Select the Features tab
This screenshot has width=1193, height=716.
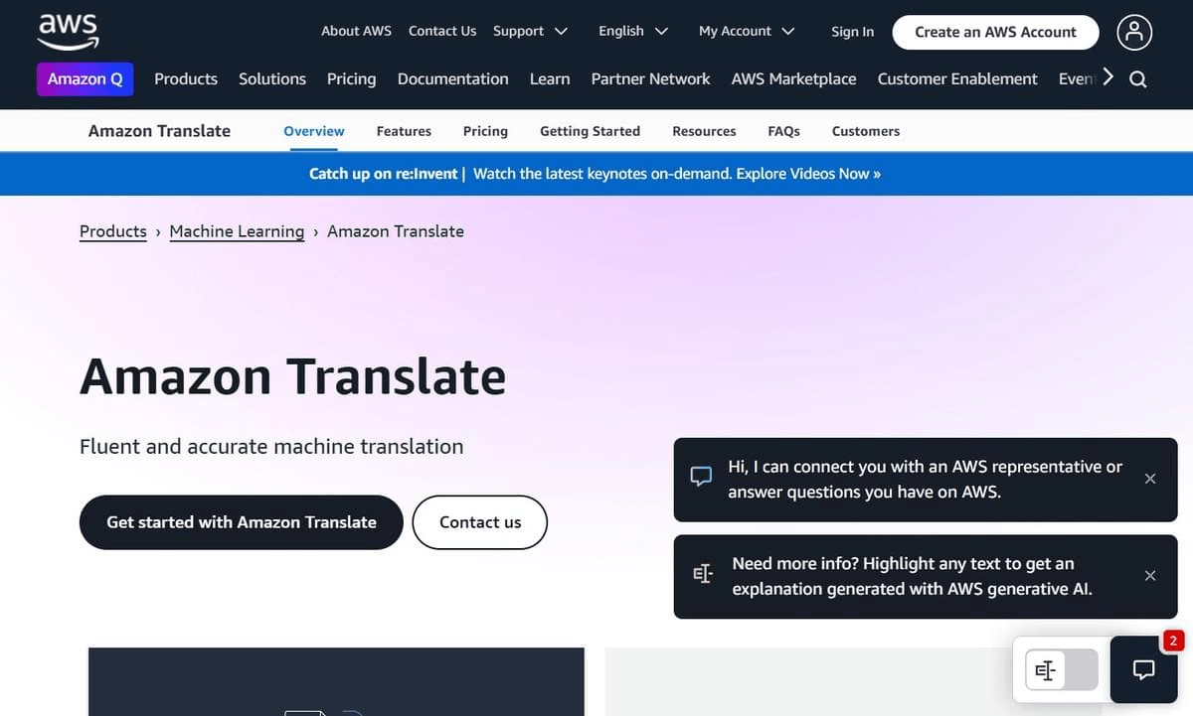pos(404,131)
